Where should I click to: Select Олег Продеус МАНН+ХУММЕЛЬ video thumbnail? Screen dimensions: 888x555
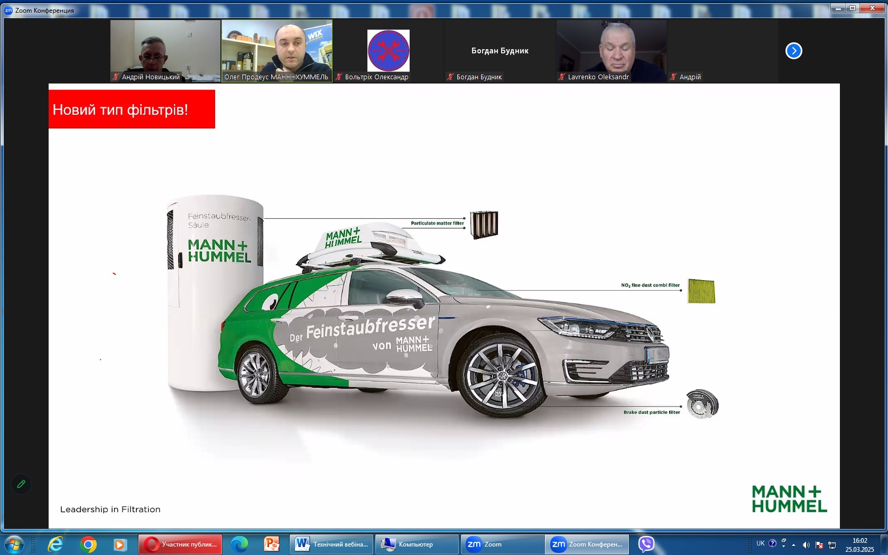(277, 51)
